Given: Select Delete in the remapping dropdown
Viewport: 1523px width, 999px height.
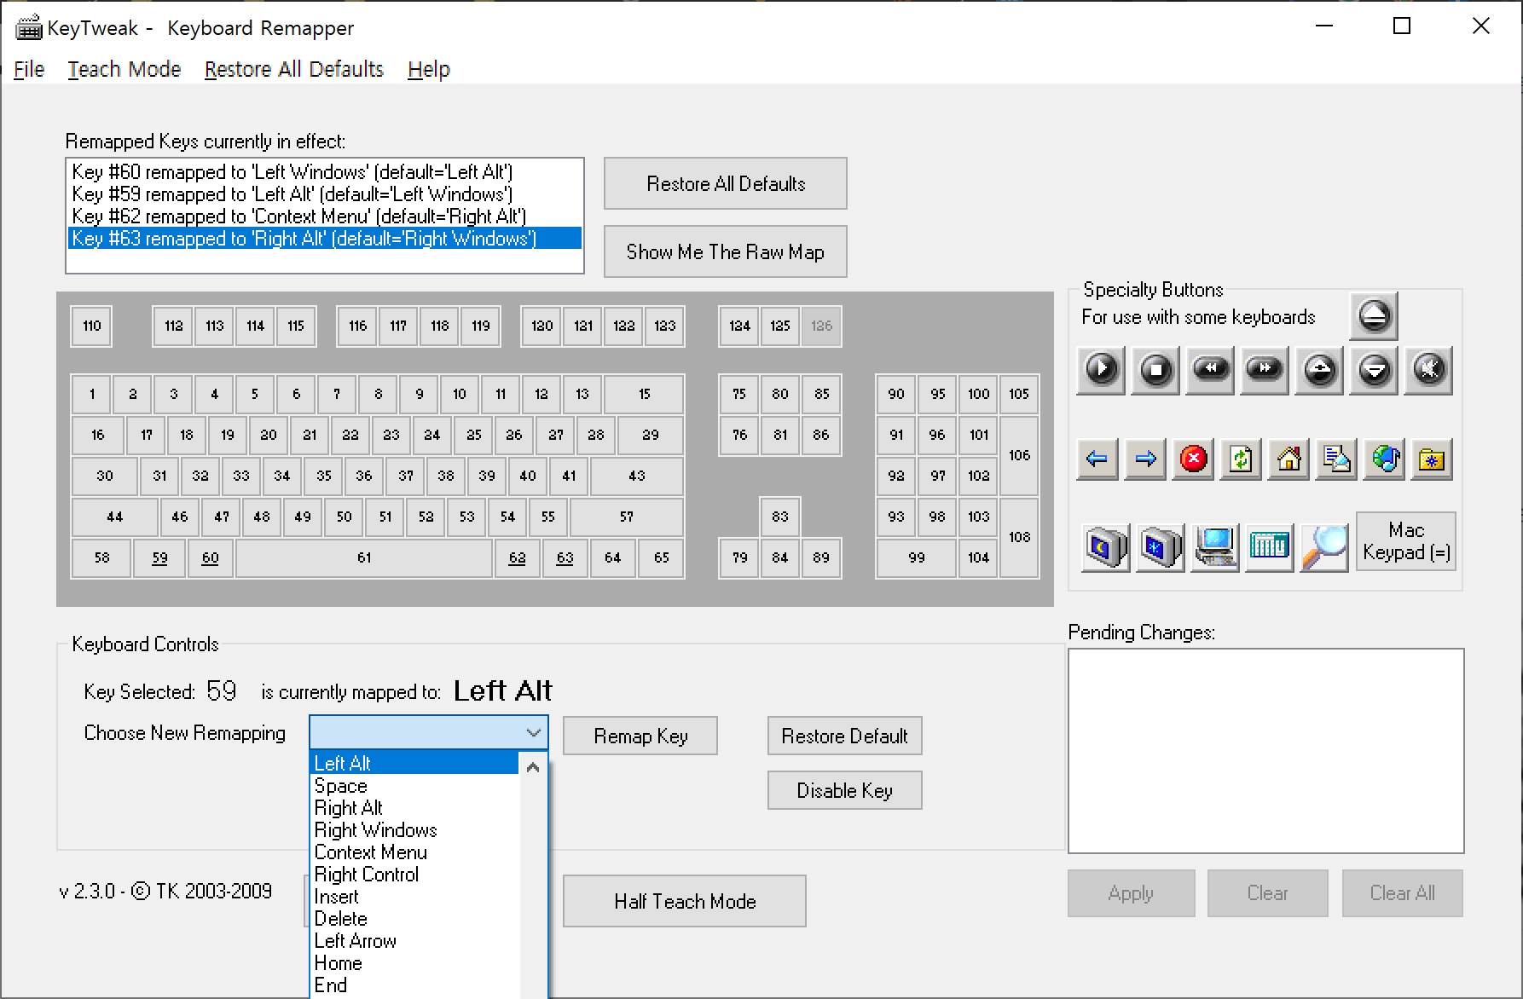Looking at the screenshot, I should point(414,918).
